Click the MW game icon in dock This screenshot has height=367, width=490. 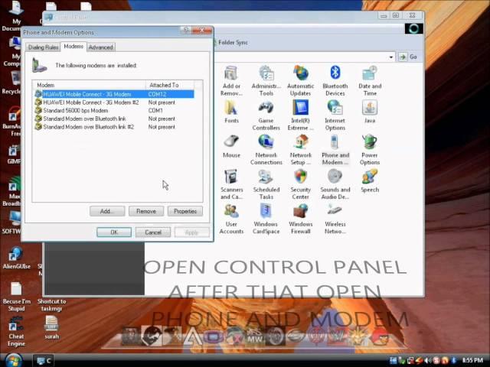[254, 336]
